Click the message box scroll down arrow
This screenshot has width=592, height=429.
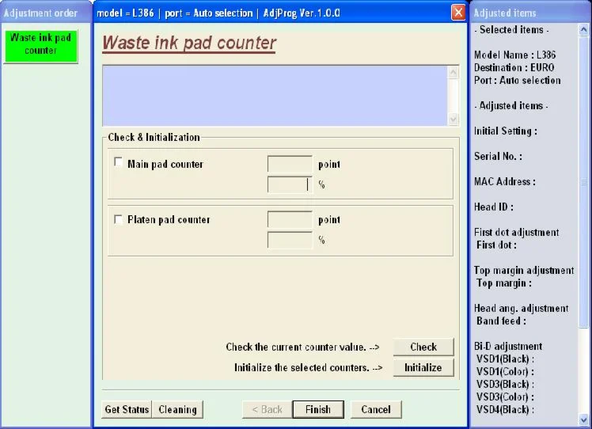(453, 120)
